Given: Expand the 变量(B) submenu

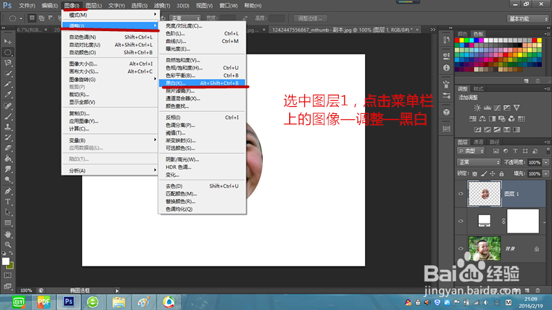Looking at the screenshot, I should (110, 140).
